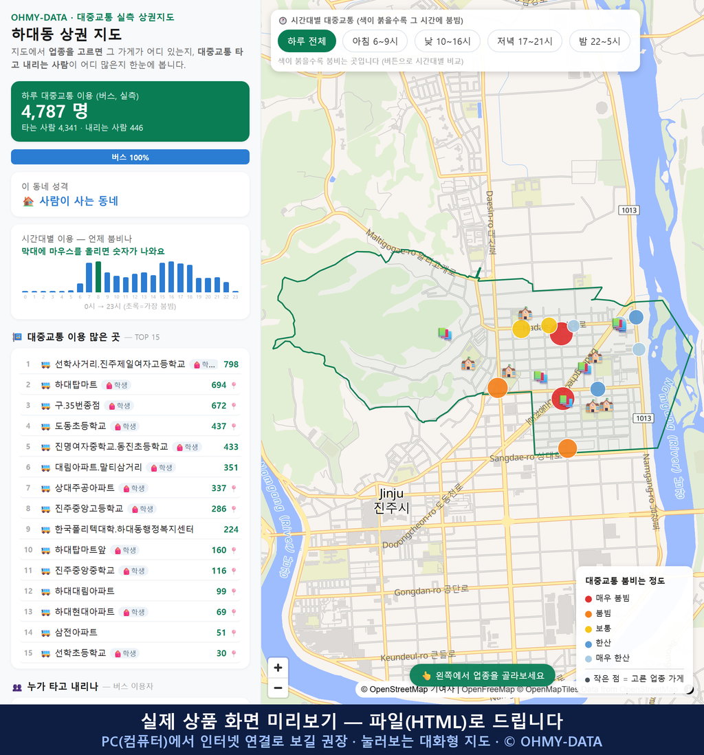The width and height of the screenshot is (704, 755).
Task: Click the 사람이 사는 동네 label
Action: pyautogui.click(x=78, y=201)
